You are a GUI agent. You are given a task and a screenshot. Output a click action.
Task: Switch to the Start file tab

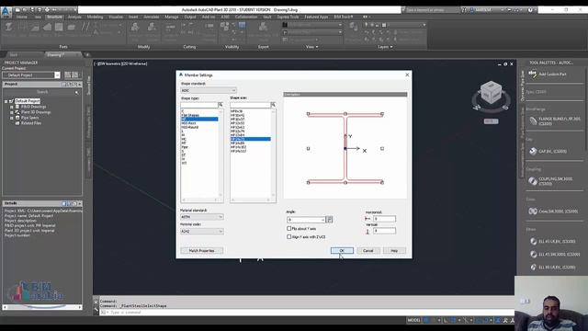(x=15, y=55)
